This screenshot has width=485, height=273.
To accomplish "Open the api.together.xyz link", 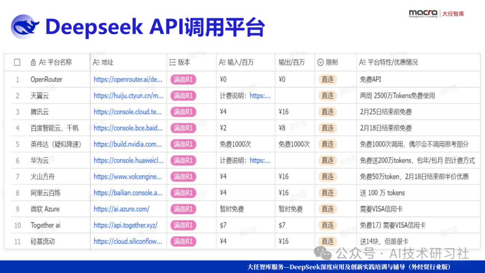I will click(125, 225).
